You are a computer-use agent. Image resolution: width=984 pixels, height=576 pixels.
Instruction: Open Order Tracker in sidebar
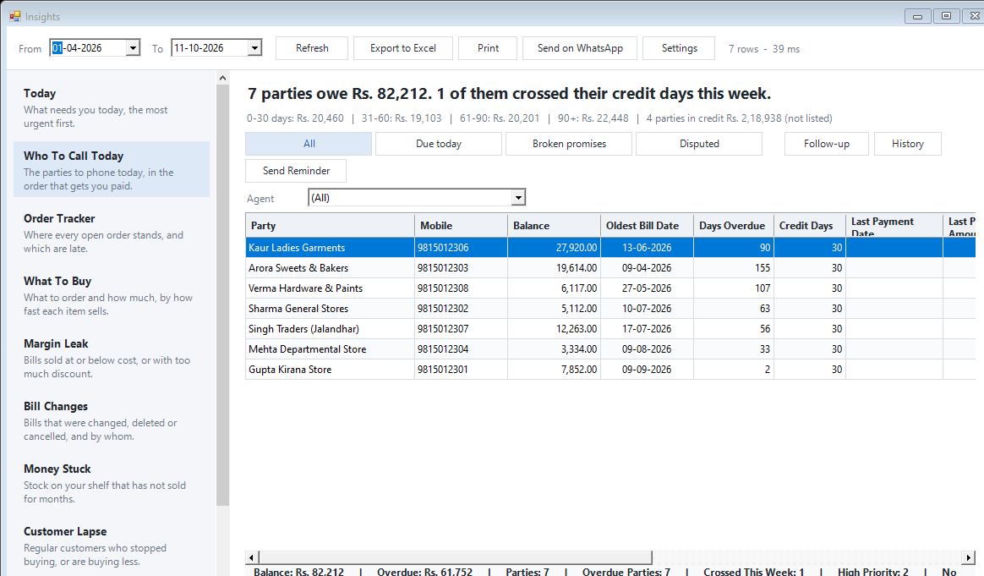[112, 233]
